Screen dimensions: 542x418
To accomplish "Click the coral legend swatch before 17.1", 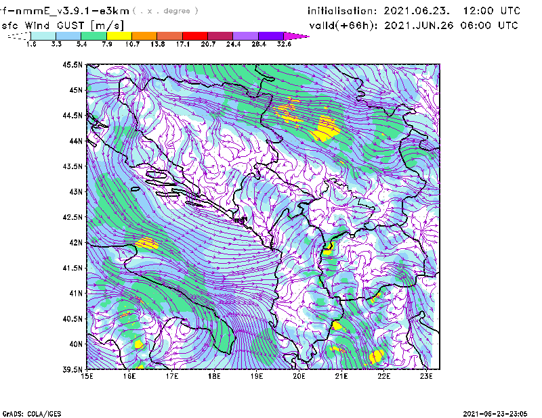I will pos(170,36).
